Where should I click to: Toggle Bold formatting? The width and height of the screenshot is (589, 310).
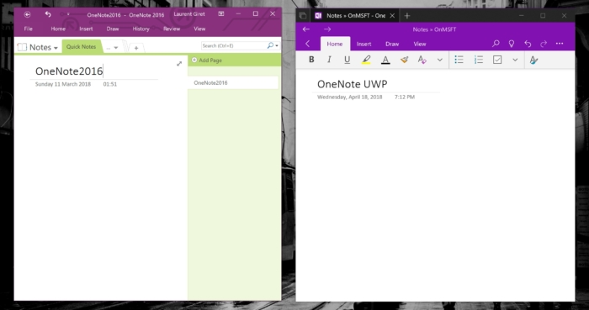pyautogui.click(x=311, y=59)
